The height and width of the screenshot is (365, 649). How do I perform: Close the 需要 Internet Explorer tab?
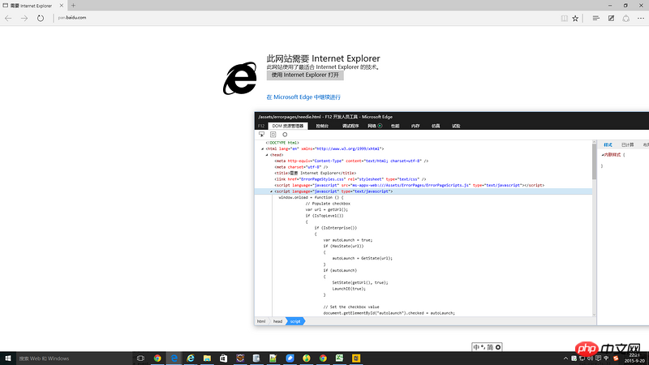coord(62,6)
